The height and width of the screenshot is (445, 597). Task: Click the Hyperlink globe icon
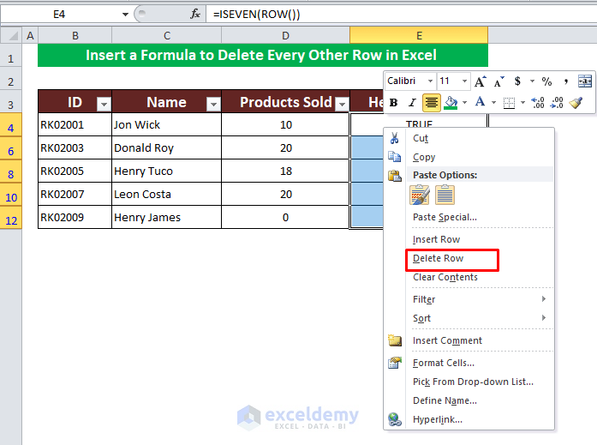(395, 419)
